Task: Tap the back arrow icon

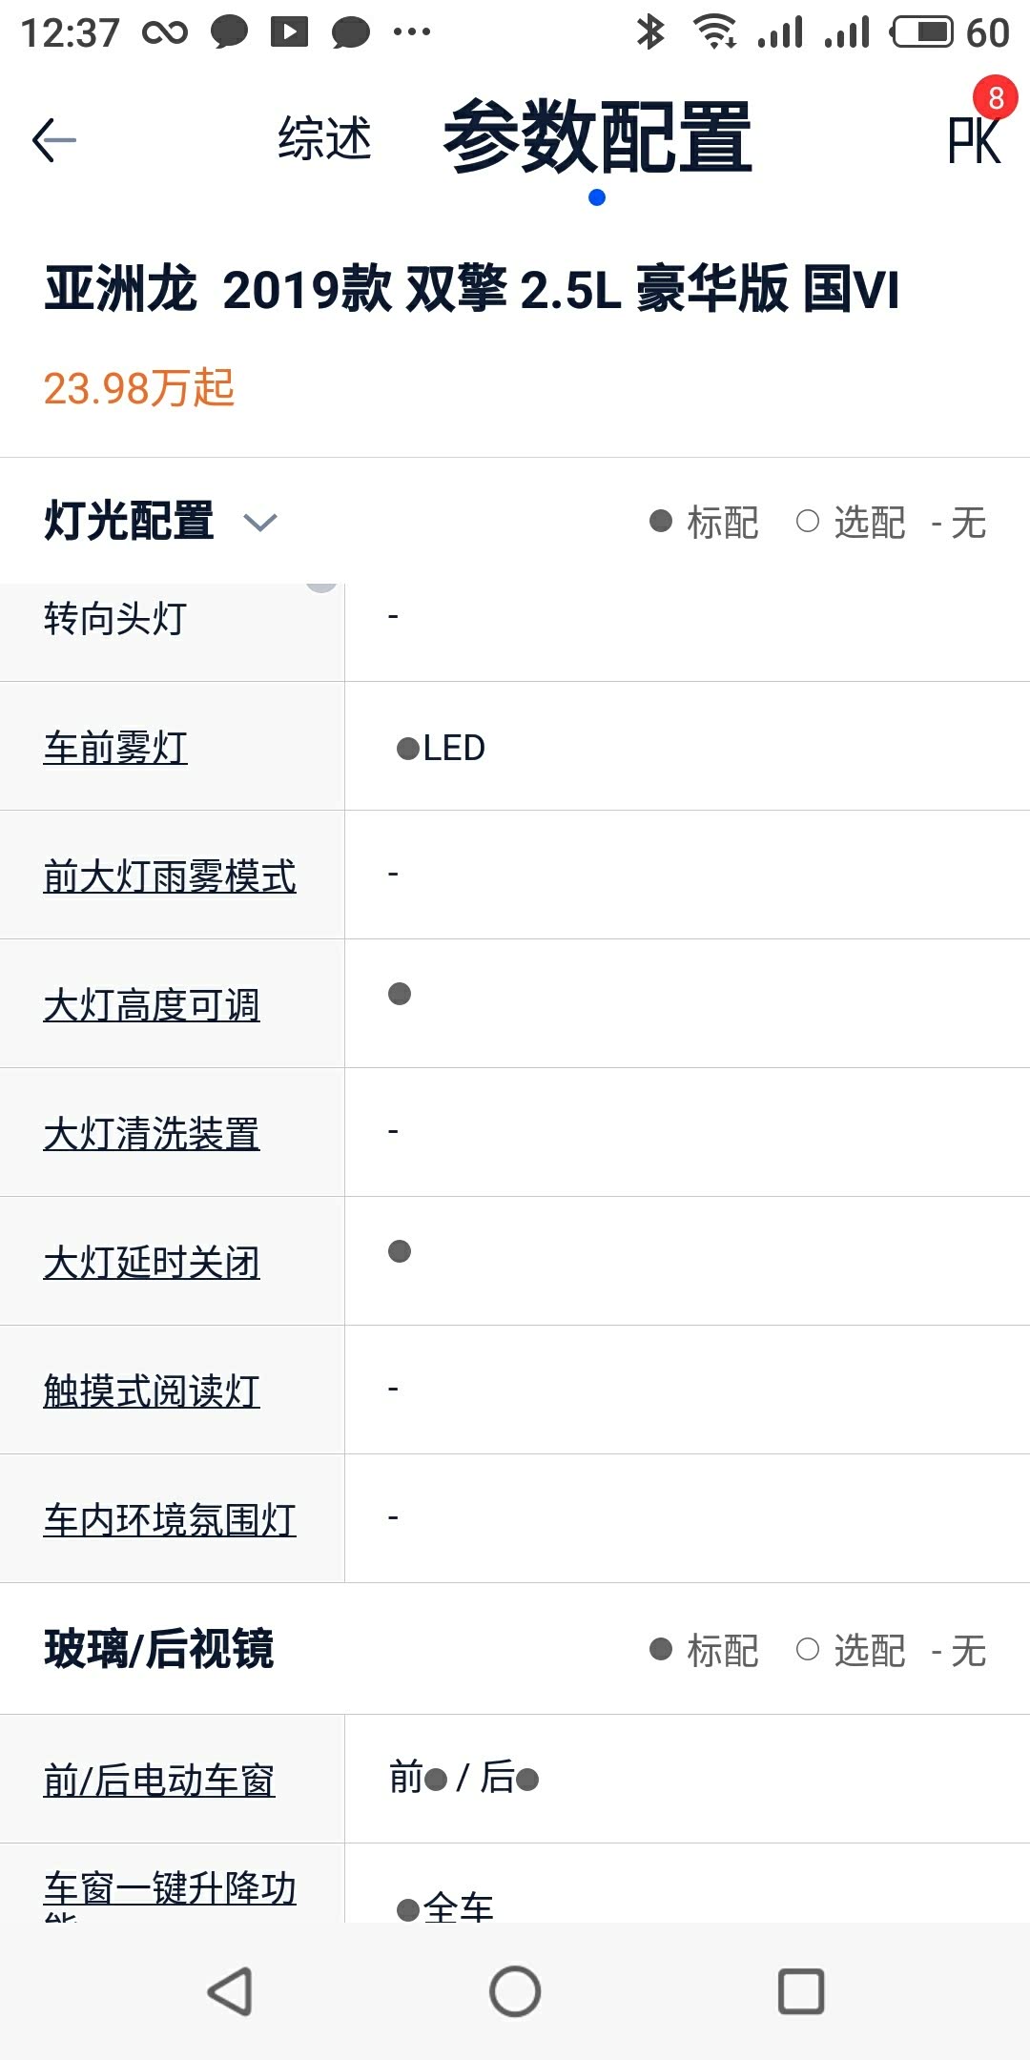Action: (x=54, y=141)
